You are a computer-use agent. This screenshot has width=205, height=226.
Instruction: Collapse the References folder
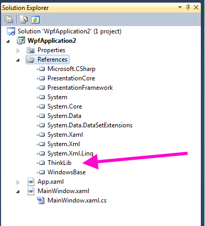[x=18, y=60]
